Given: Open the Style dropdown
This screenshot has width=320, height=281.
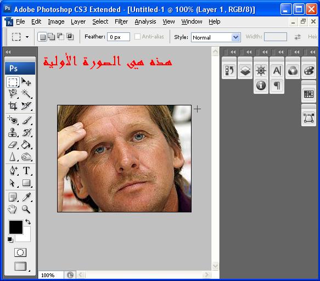Looking at the screenshot, I should pyautogui.click(x=216, y=37).
